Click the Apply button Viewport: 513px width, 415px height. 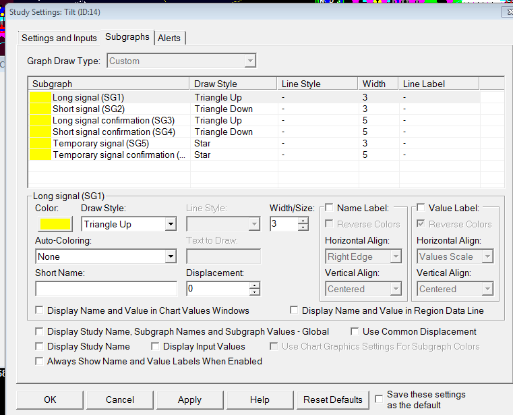(189, 399)
